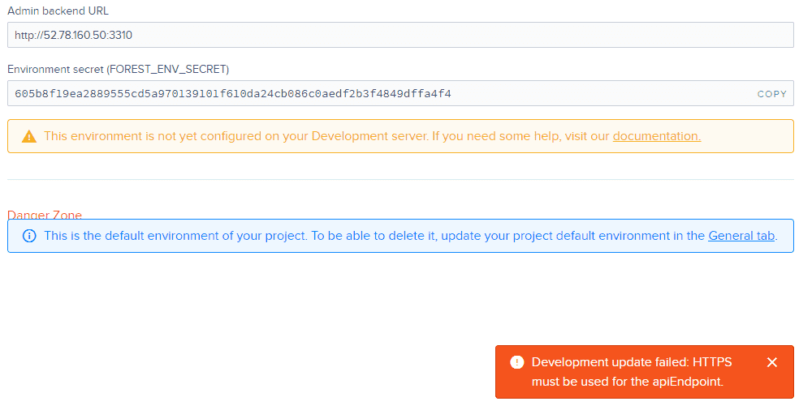
Task: Open the General tab link
Action: (x=741, y=236)
